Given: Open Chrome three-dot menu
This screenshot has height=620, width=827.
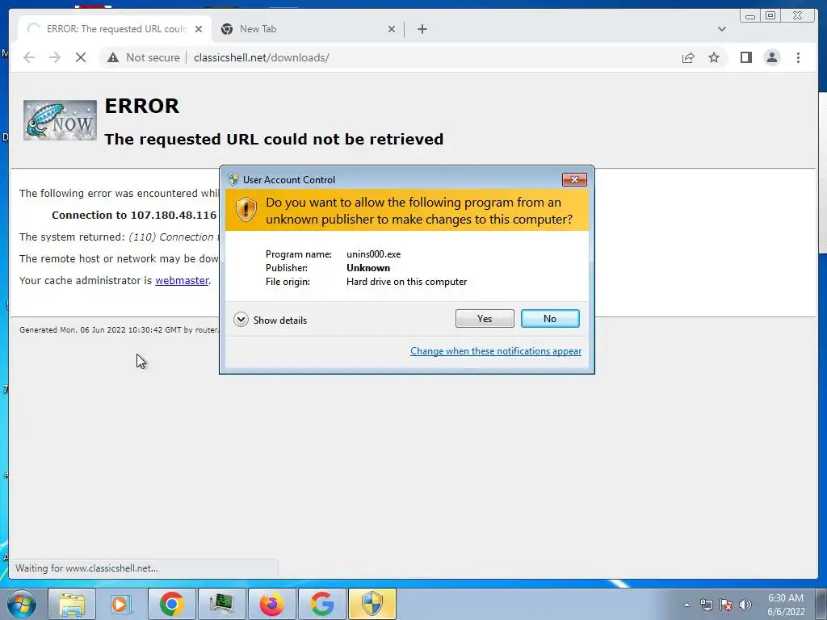Looking at the screenshot, I should pyautogui.click(x=798, y=57).
